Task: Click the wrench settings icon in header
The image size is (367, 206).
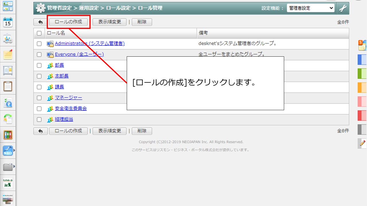Action: [x=343, y=8]
